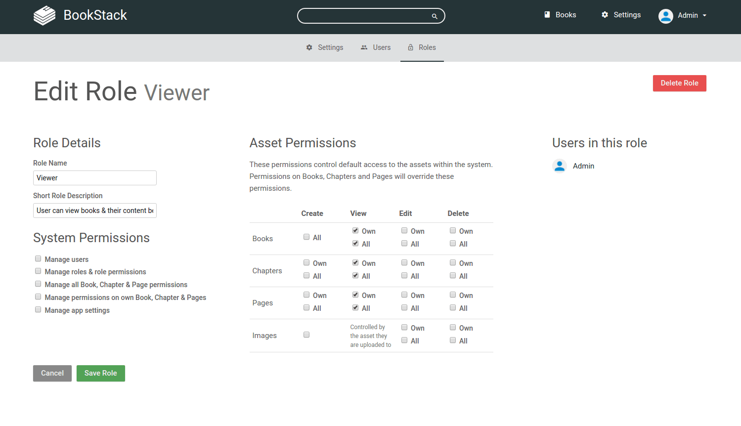
Task: Uncheck Books View All checkbox
Action: tap(355, 243)
